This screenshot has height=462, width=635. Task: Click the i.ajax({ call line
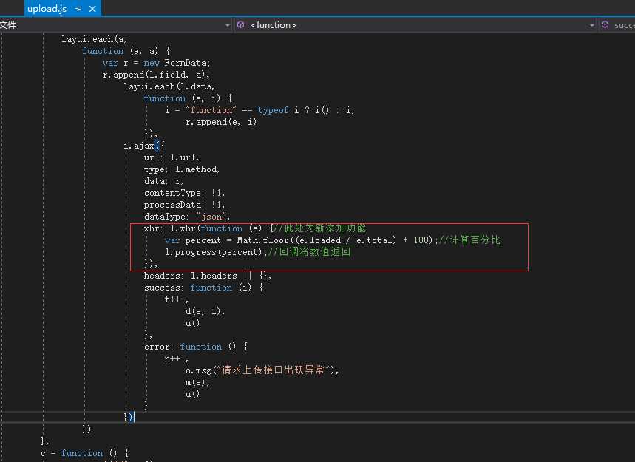pyautogui.click(x=143, y=146)
